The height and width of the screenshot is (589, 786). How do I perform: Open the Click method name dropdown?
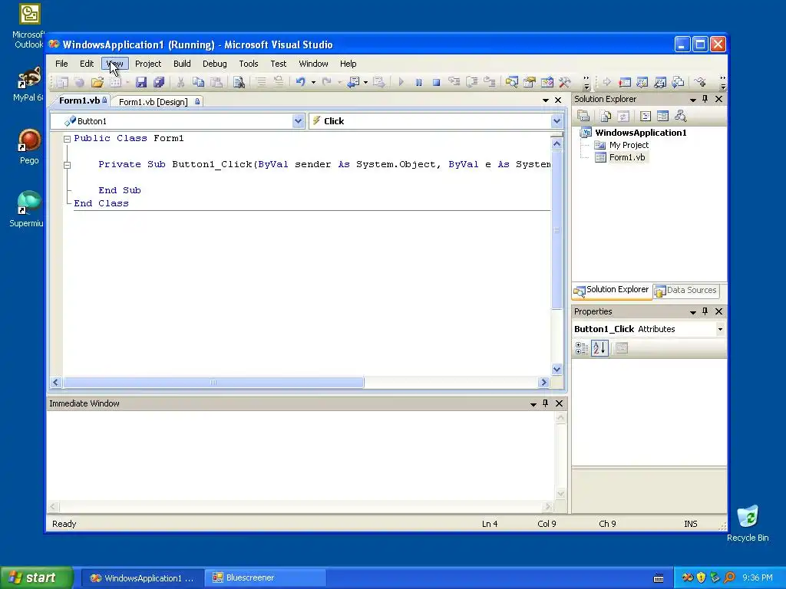click(557, 121)
